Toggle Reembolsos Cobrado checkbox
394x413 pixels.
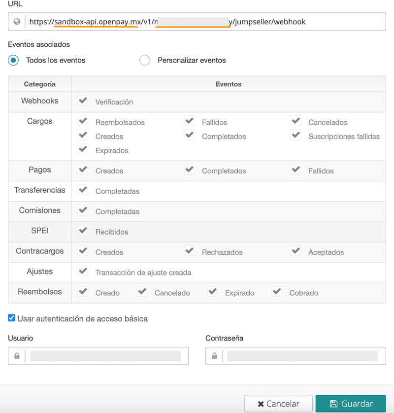point(277,292)
